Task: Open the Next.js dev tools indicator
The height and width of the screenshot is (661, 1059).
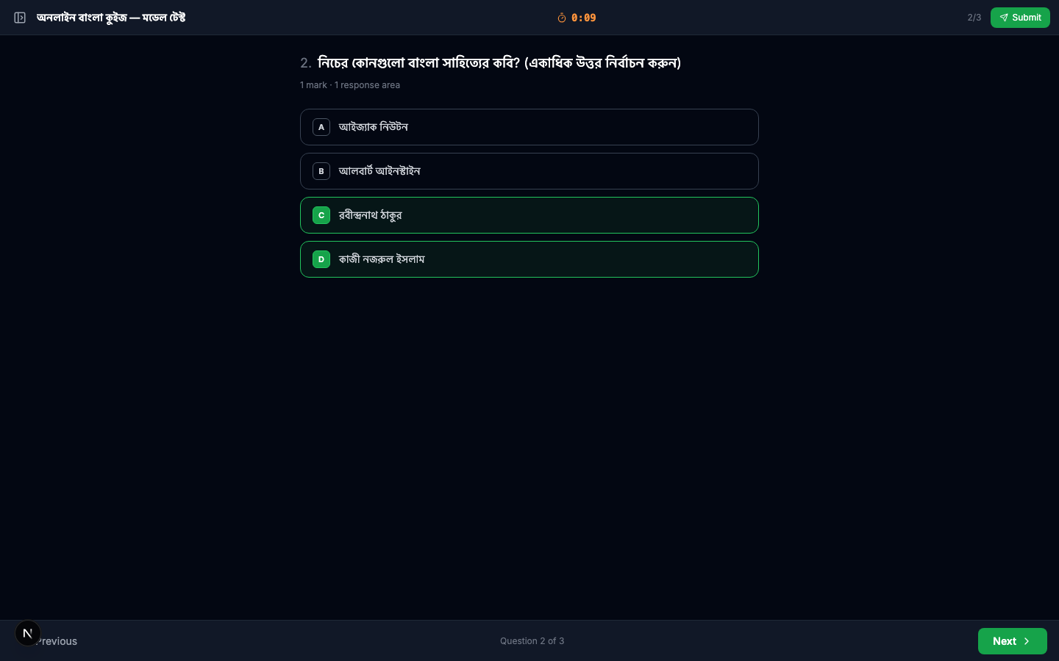Action: (28, 633)
